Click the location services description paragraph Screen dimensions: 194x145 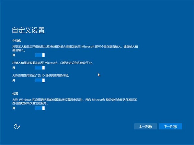pyautogui.click(x=74, y=101)
